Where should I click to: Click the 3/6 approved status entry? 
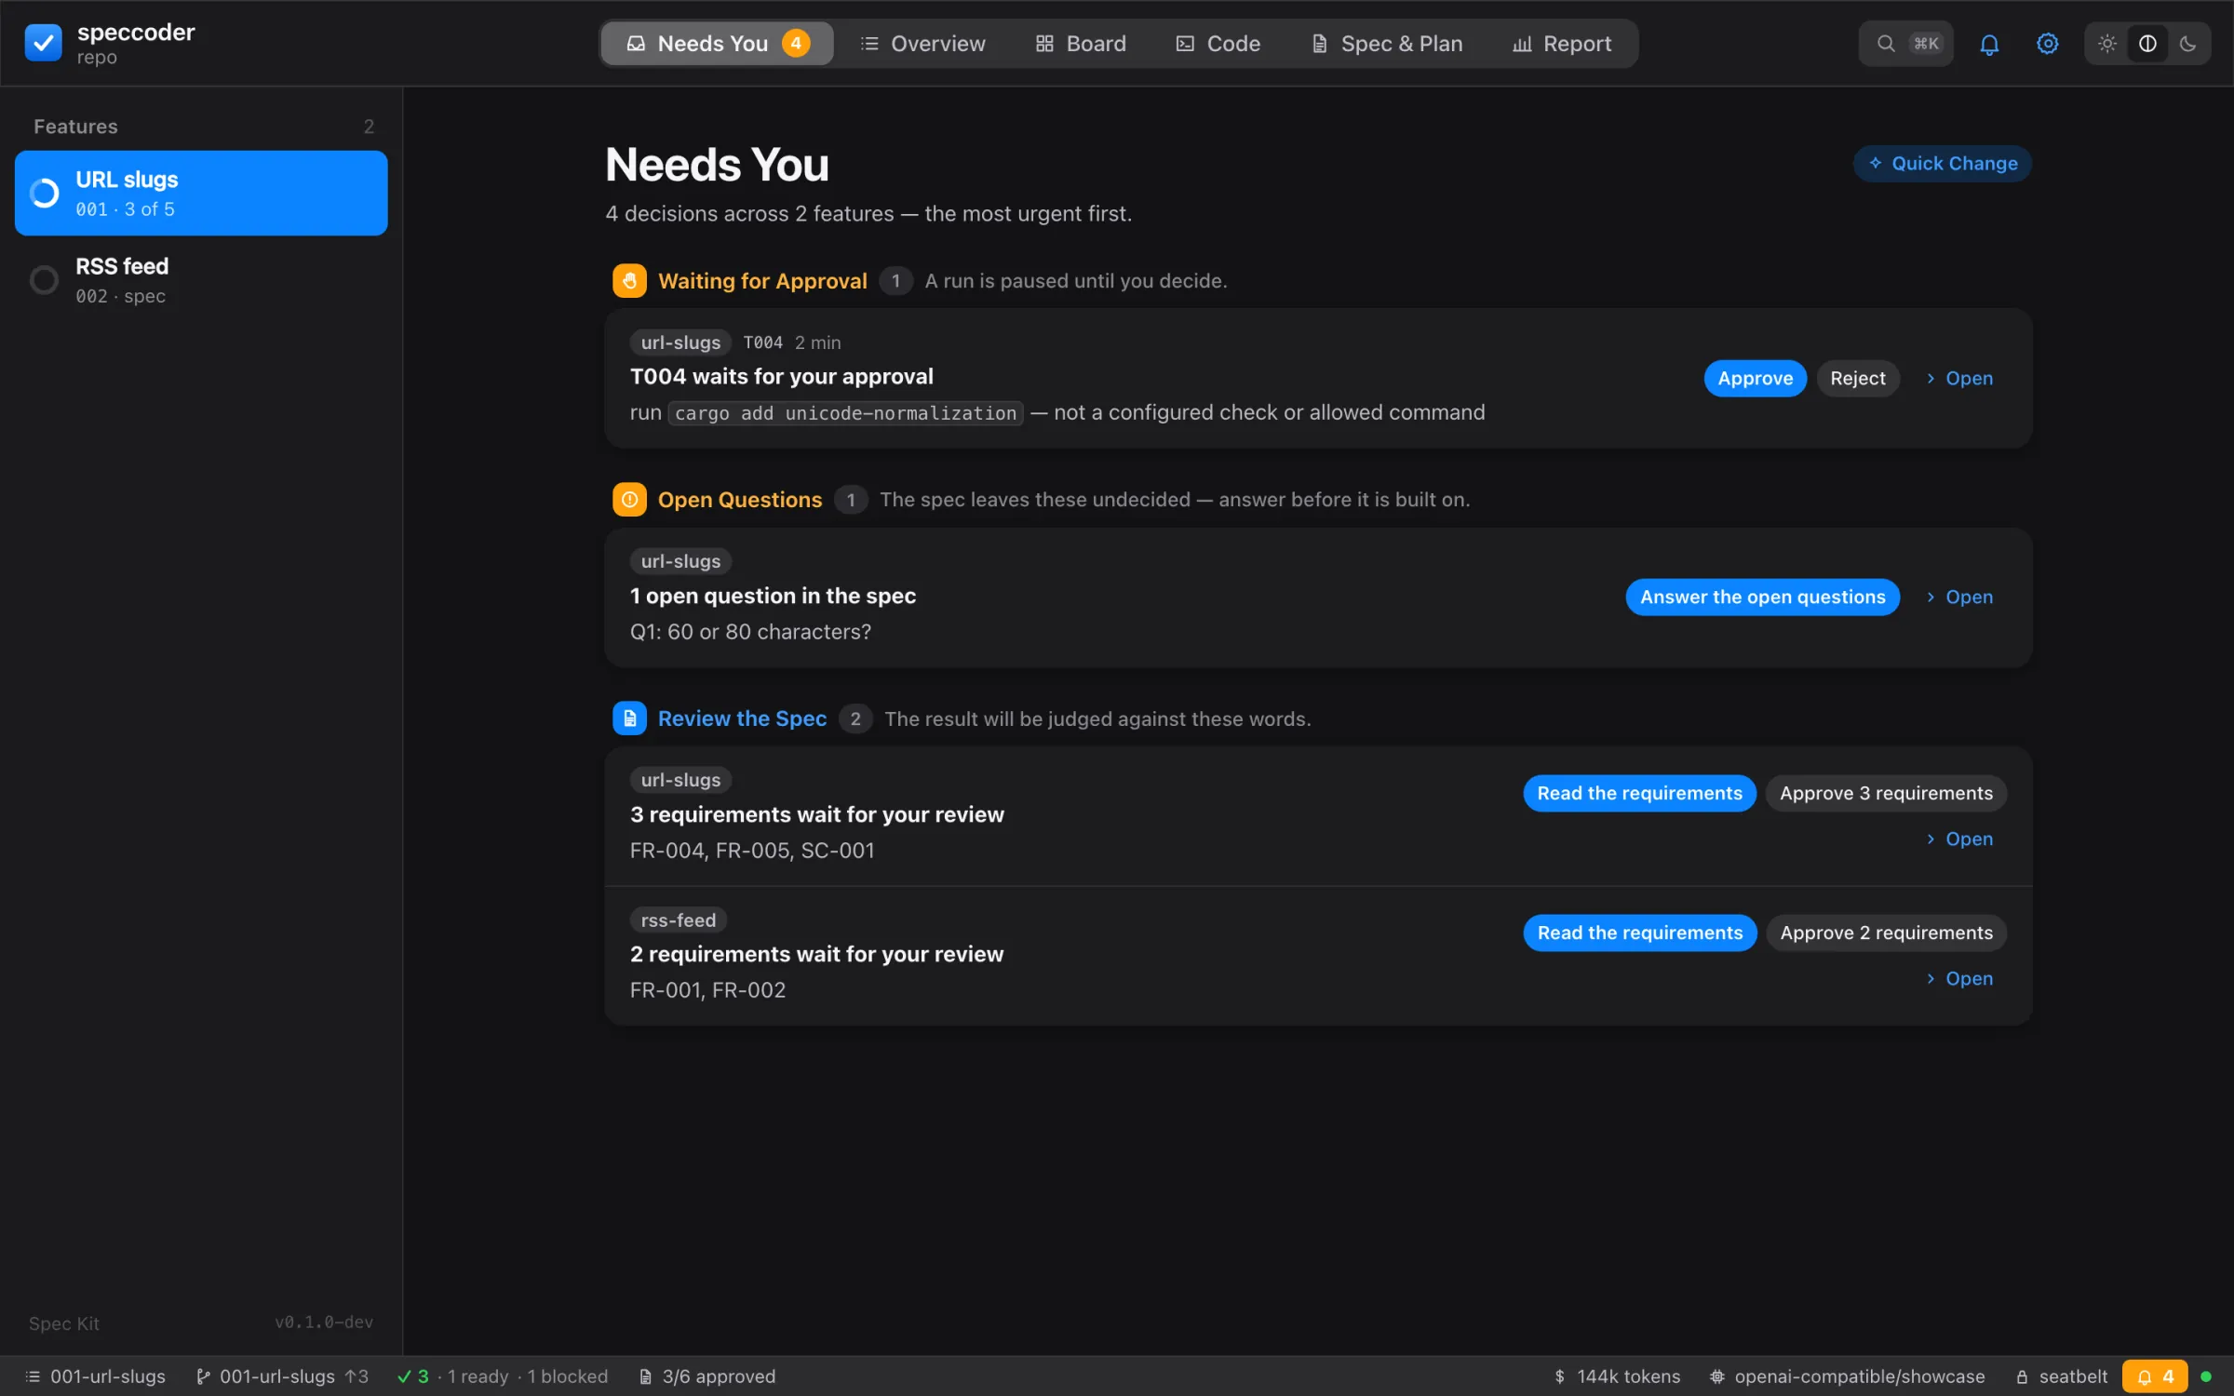point(707,1376)
